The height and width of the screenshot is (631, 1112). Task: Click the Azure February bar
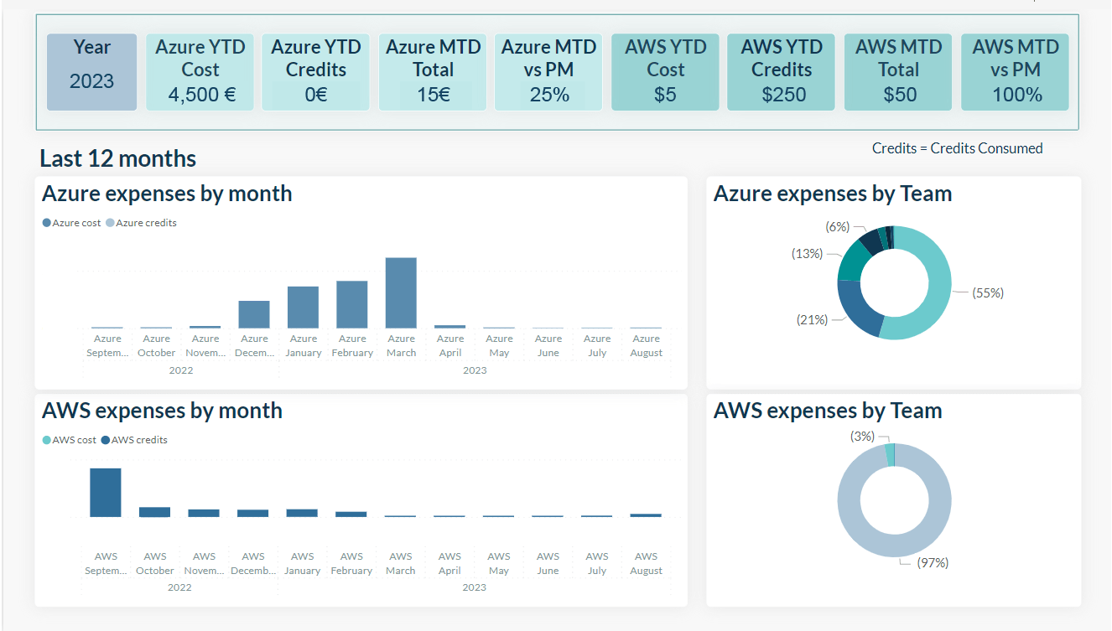pyautogui.click(x=352, y=304)
